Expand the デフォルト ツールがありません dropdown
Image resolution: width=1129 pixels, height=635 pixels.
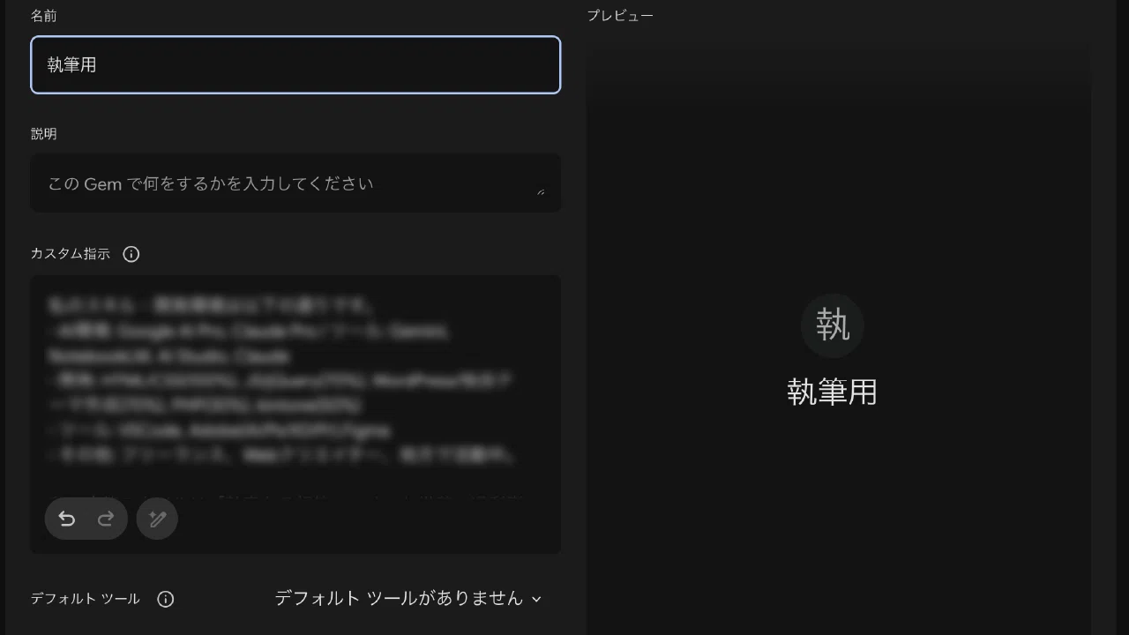coord(408,598)
